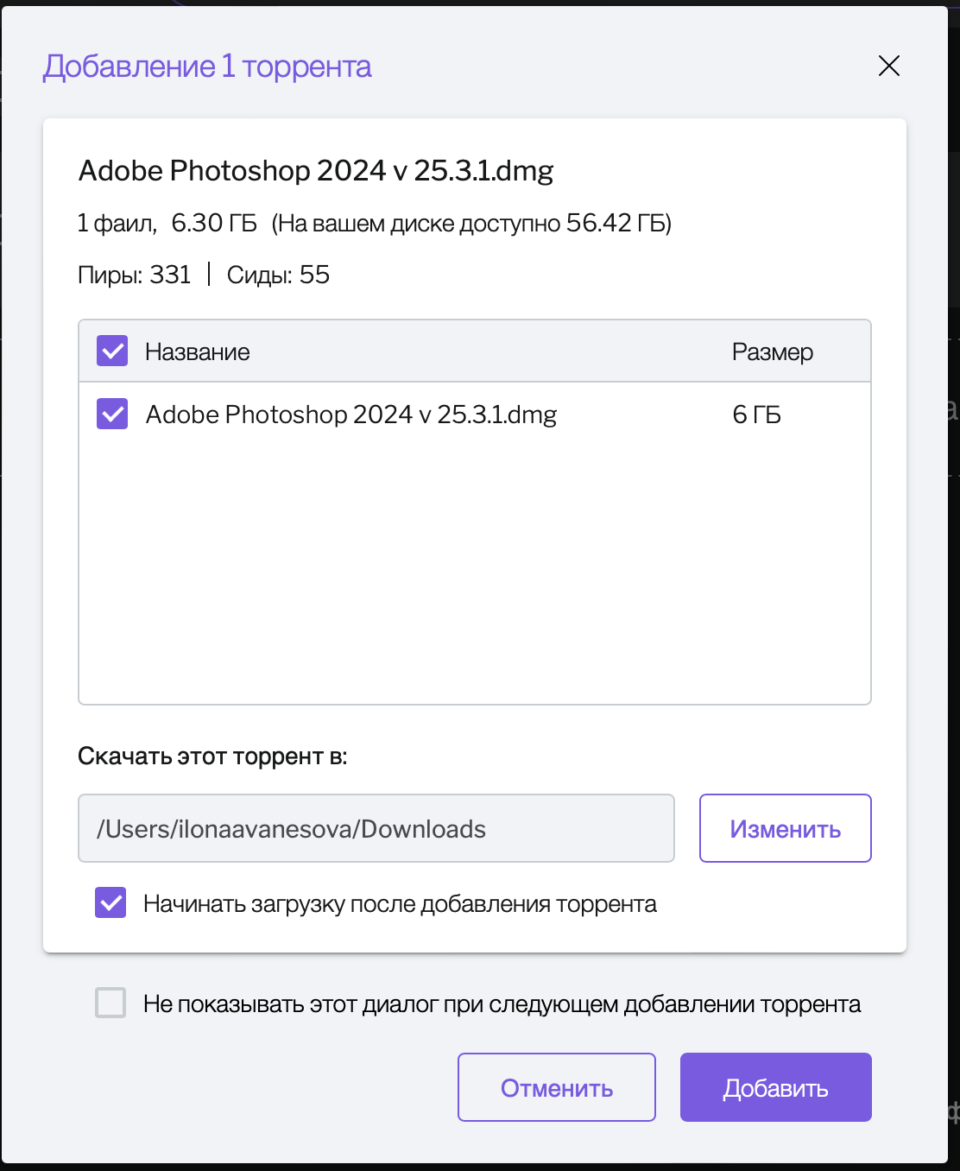Screen dimensions: 960x1171
Task: Uncheck the Adobe Photoshop 2024 file checkbox
Action: (x=112, y=414)
